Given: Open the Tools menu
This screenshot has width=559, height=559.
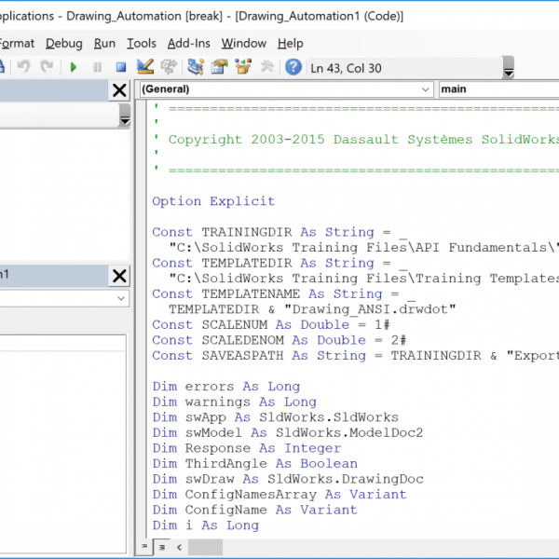Looking at the screenshot, I should tap(142, 44).
